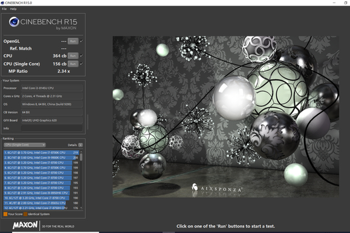Viewport: 350px width, 233px height.
Task: Click the single core score 156 cb
Action: pos(59,64)
